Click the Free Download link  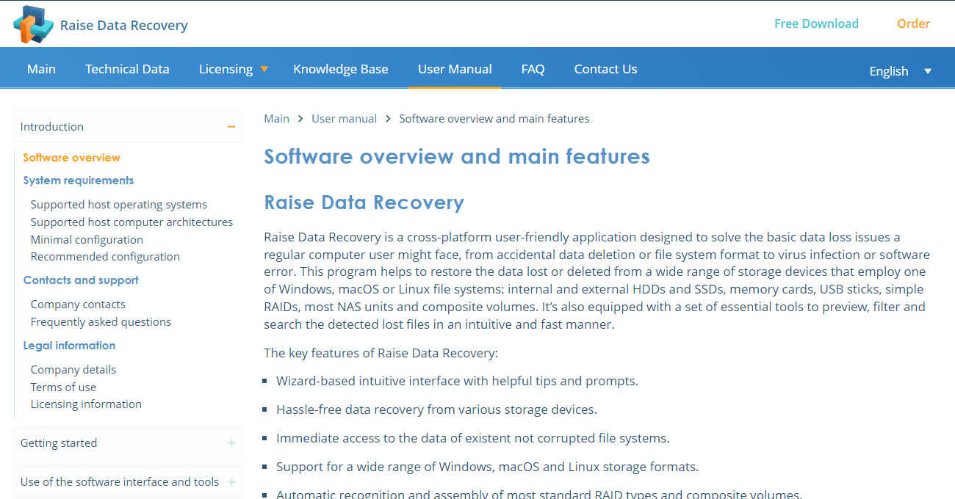click(x=816, y=23)
